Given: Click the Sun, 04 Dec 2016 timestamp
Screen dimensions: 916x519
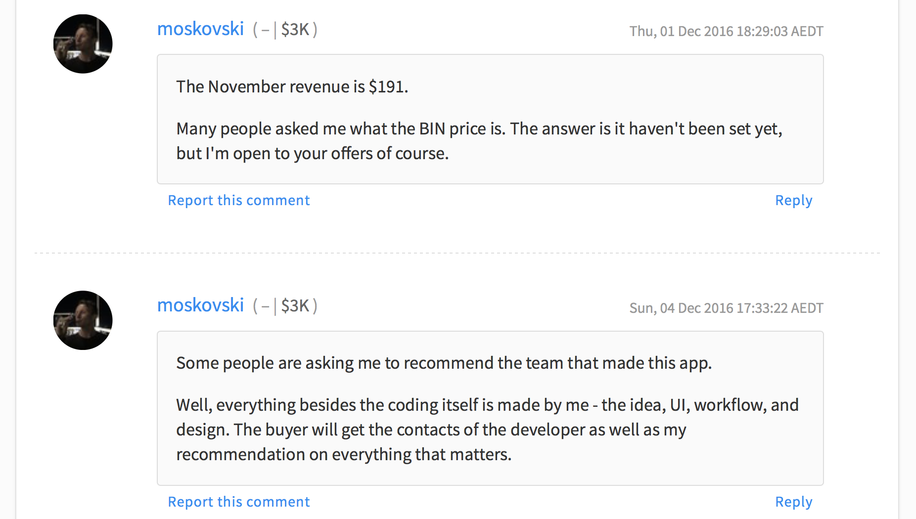Looking at the screenshot, I should [726, 308].
